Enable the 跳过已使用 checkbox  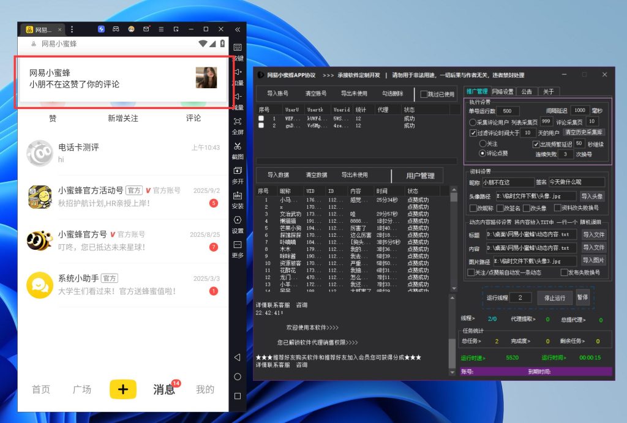424,94
